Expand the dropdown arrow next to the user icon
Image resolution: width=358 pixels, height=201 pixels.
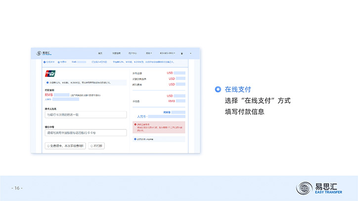click(x=191, y=53)
